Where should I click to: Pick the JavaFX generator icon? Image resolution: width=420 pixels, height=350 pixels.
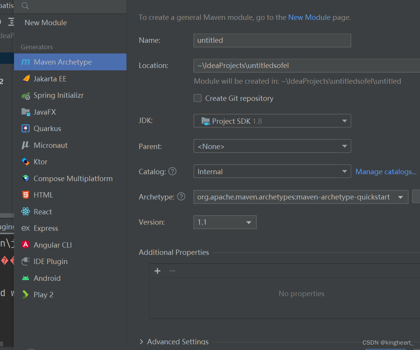(x=26, y=112)
